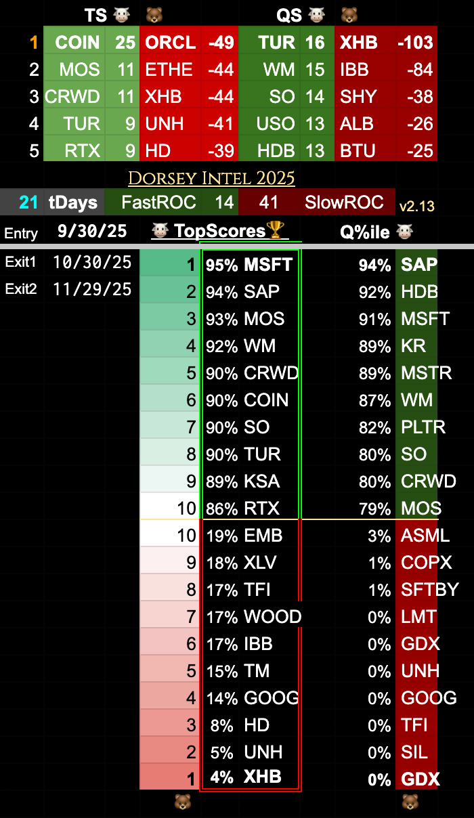The image size is (474, 818).
Task: Select 89% KSA in TopScores
Action: (x=243, y=481)
